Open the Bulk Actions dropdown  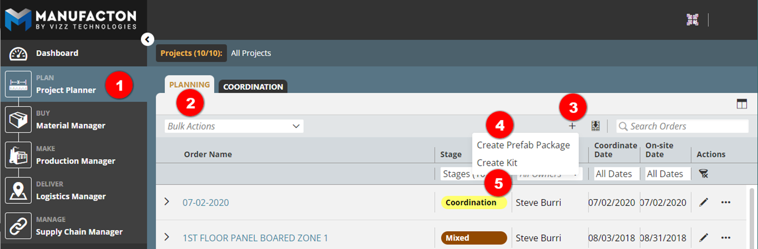coord(234,126)
